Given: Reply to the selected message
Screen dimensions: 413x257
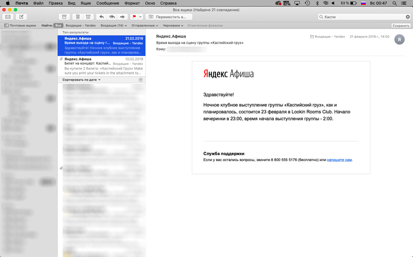Looking at the screenshot, I should [101, 17].
